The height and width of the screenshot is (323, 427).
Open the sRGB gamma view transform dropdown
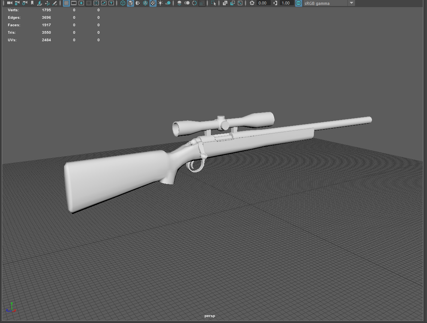[329, 3]
